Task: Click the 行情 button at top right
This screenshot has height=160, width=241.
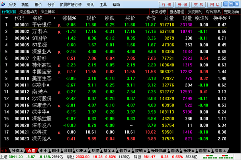Action: (166, 5)
